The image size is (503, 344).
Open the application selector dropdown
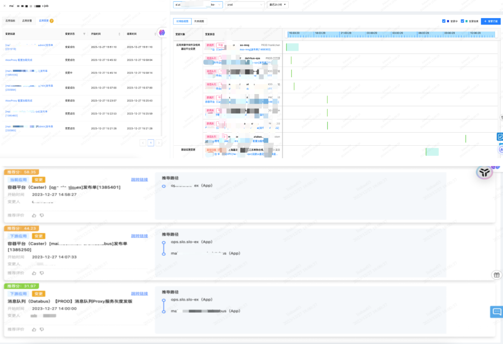(198, 5)
